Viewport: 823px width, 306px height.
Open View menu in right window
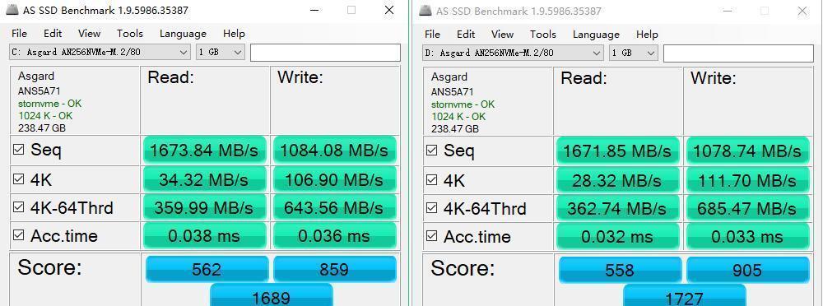click(x=502, y=34)
